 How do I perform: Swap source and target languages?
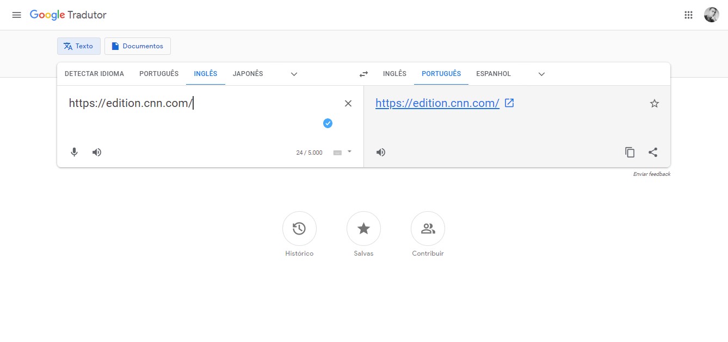point(364,74)
